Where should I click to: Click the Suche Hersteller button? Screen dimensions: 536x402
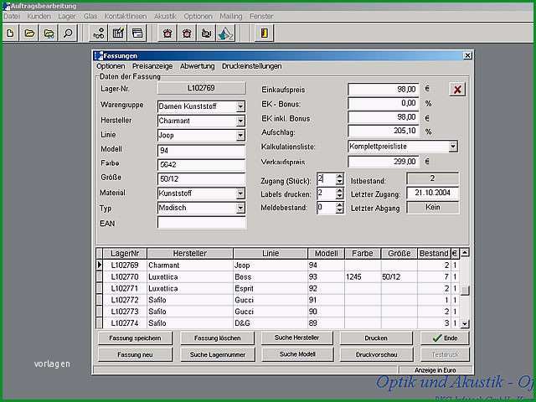pyautogui.click(x=296, y=338)
